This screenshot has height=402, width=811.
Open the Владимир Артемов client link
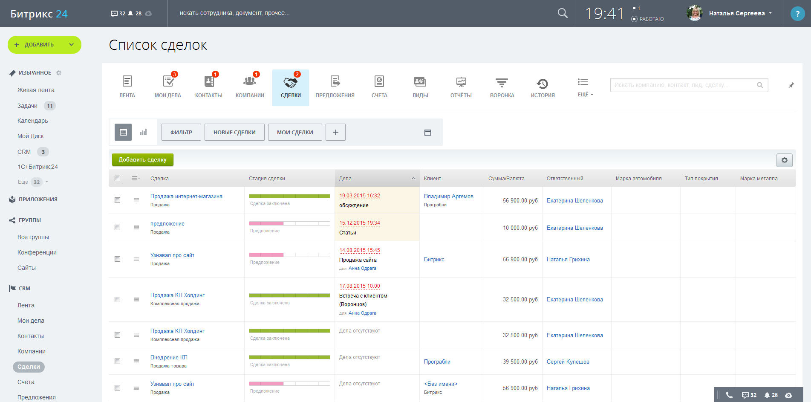(449, 196)
